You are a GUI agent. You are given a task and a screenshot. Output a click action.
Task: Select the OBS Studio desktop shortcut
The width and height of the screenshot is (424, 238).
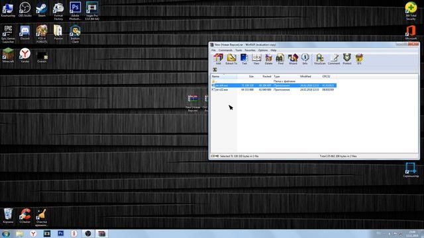[x=25, y=10]
